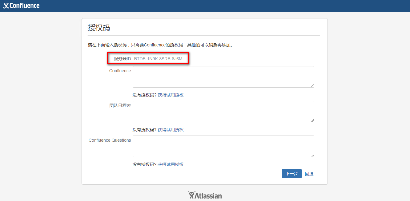Click the instruction text about 授权码

(160, 45)
